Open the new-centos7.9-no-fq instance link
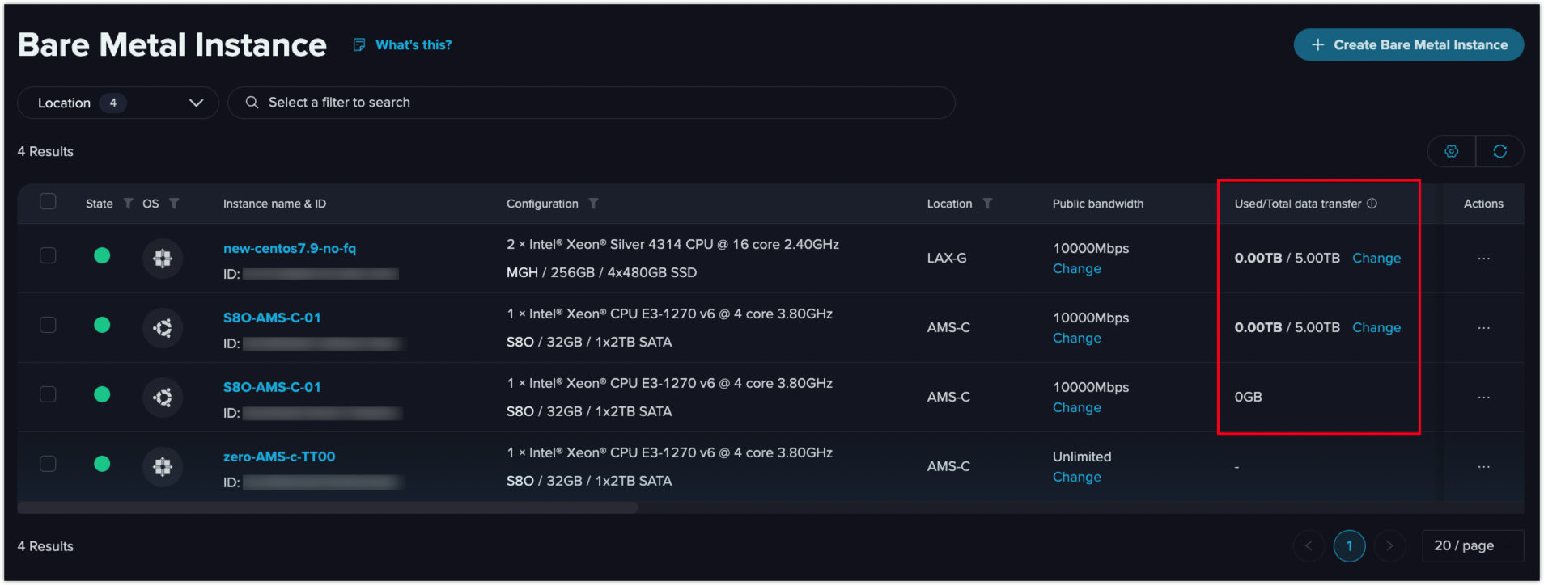The width and height of the screenshot is (1544, 585). pyautogui.click(x=289, y=248)
